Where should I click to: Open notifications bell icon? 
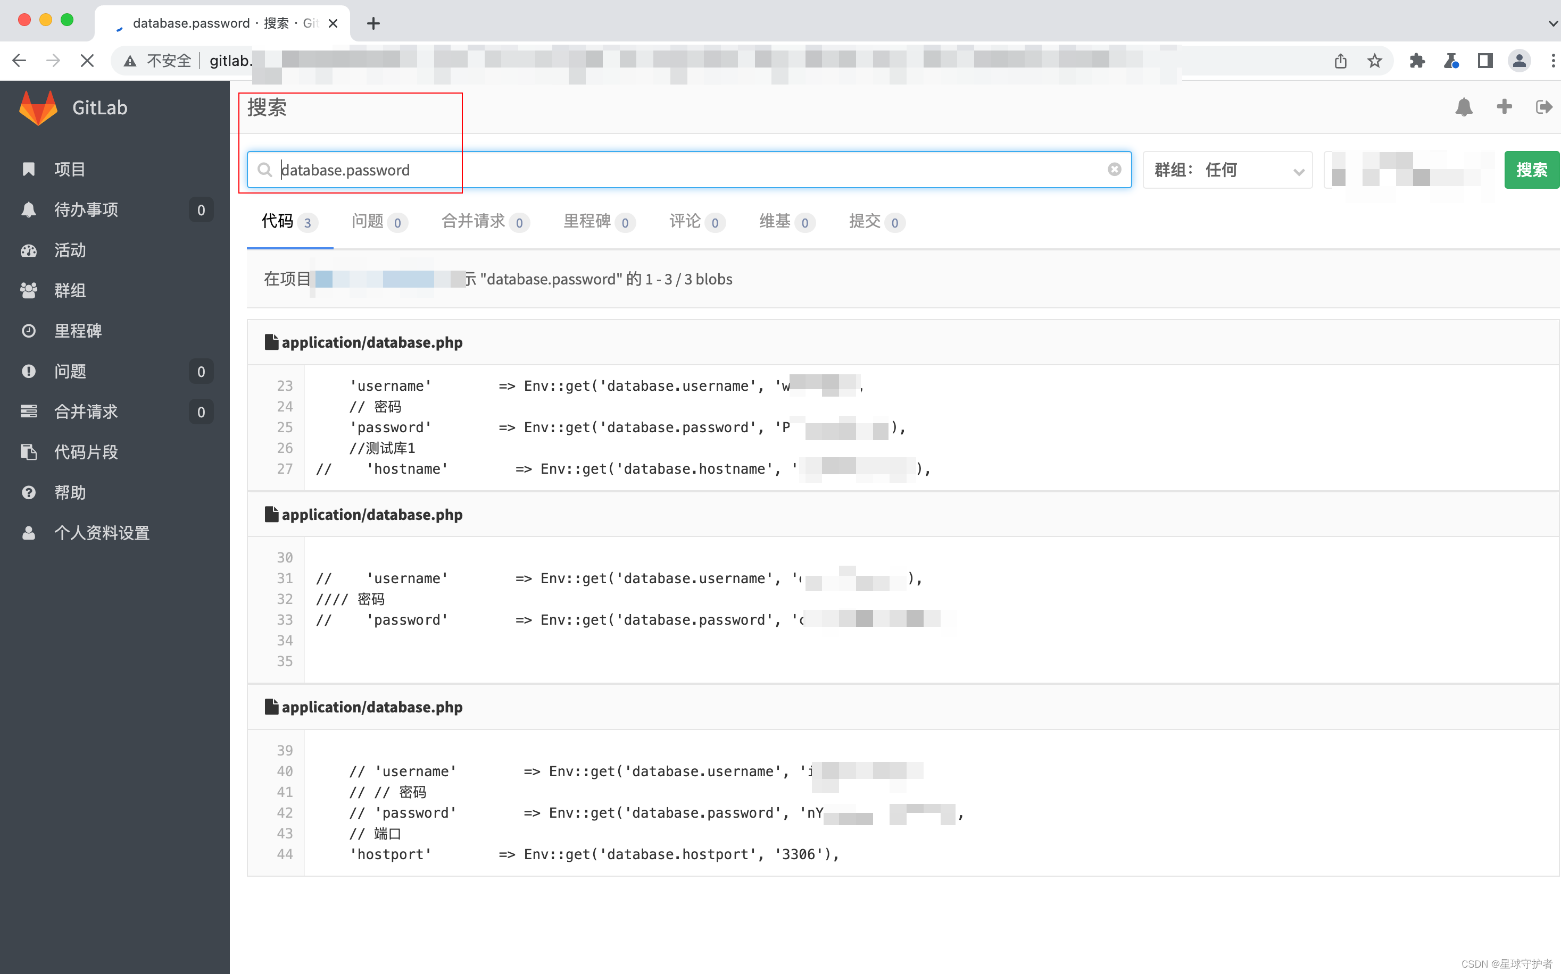(1464, 107)
